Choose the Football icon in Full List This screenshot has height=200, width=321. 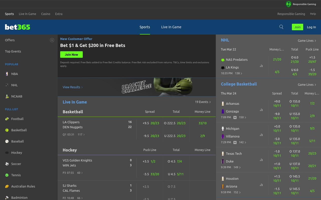(7, 119)
